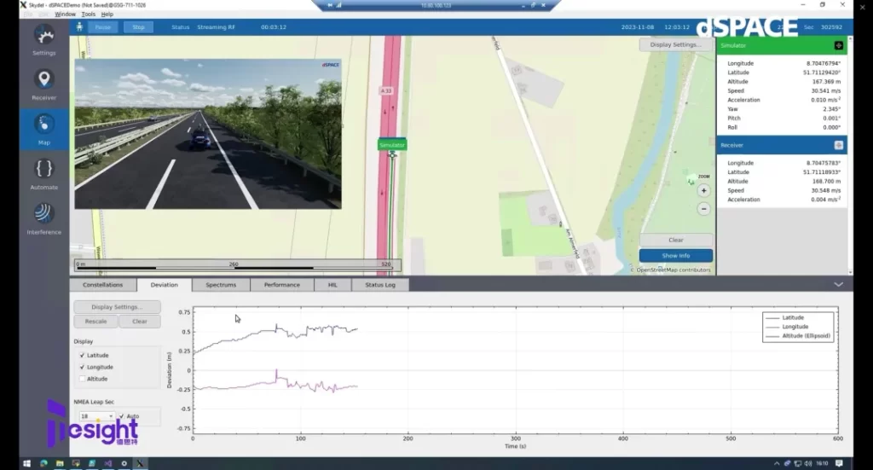
Task: Collapse the bottom panel with chevron
Action: tap(838, 285)
